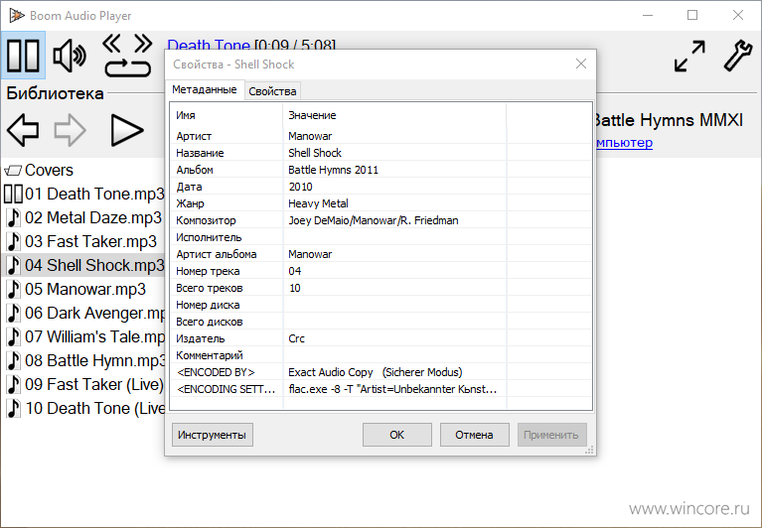This screenshot has width=762, height=528.
Task: Toggle repeat loop mode
Action: click(x=128, y=67)
